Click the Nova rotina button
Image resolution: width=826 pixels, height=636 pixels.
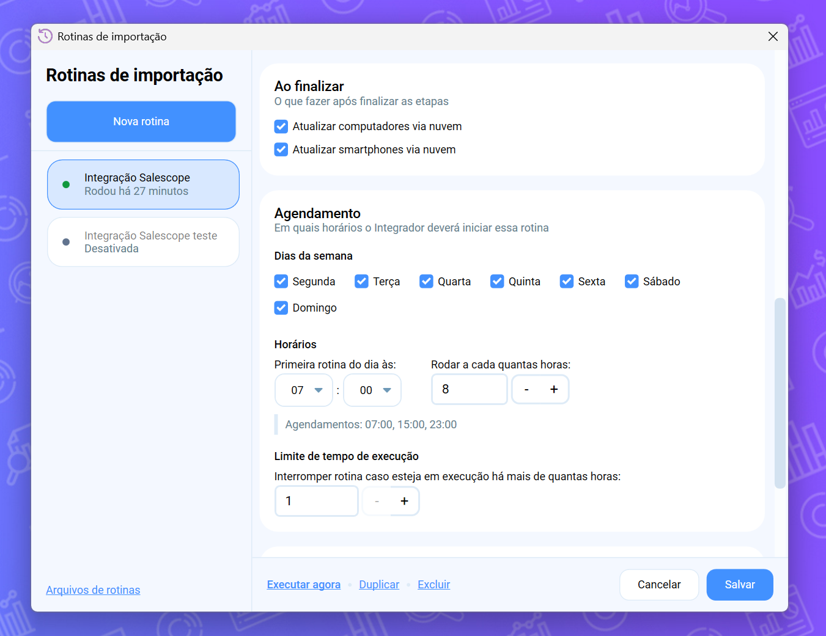141,122
